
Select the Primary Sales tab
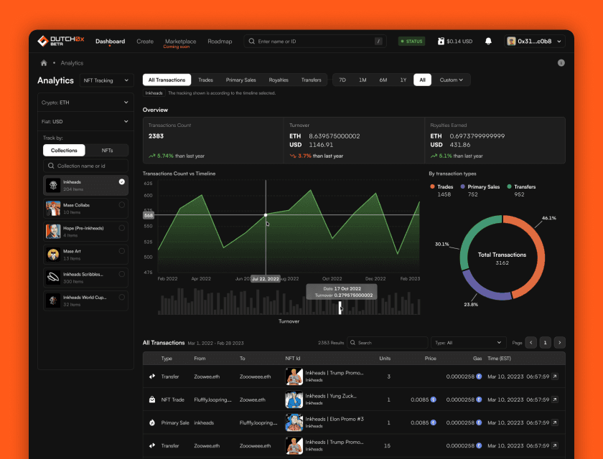point(240,80)
